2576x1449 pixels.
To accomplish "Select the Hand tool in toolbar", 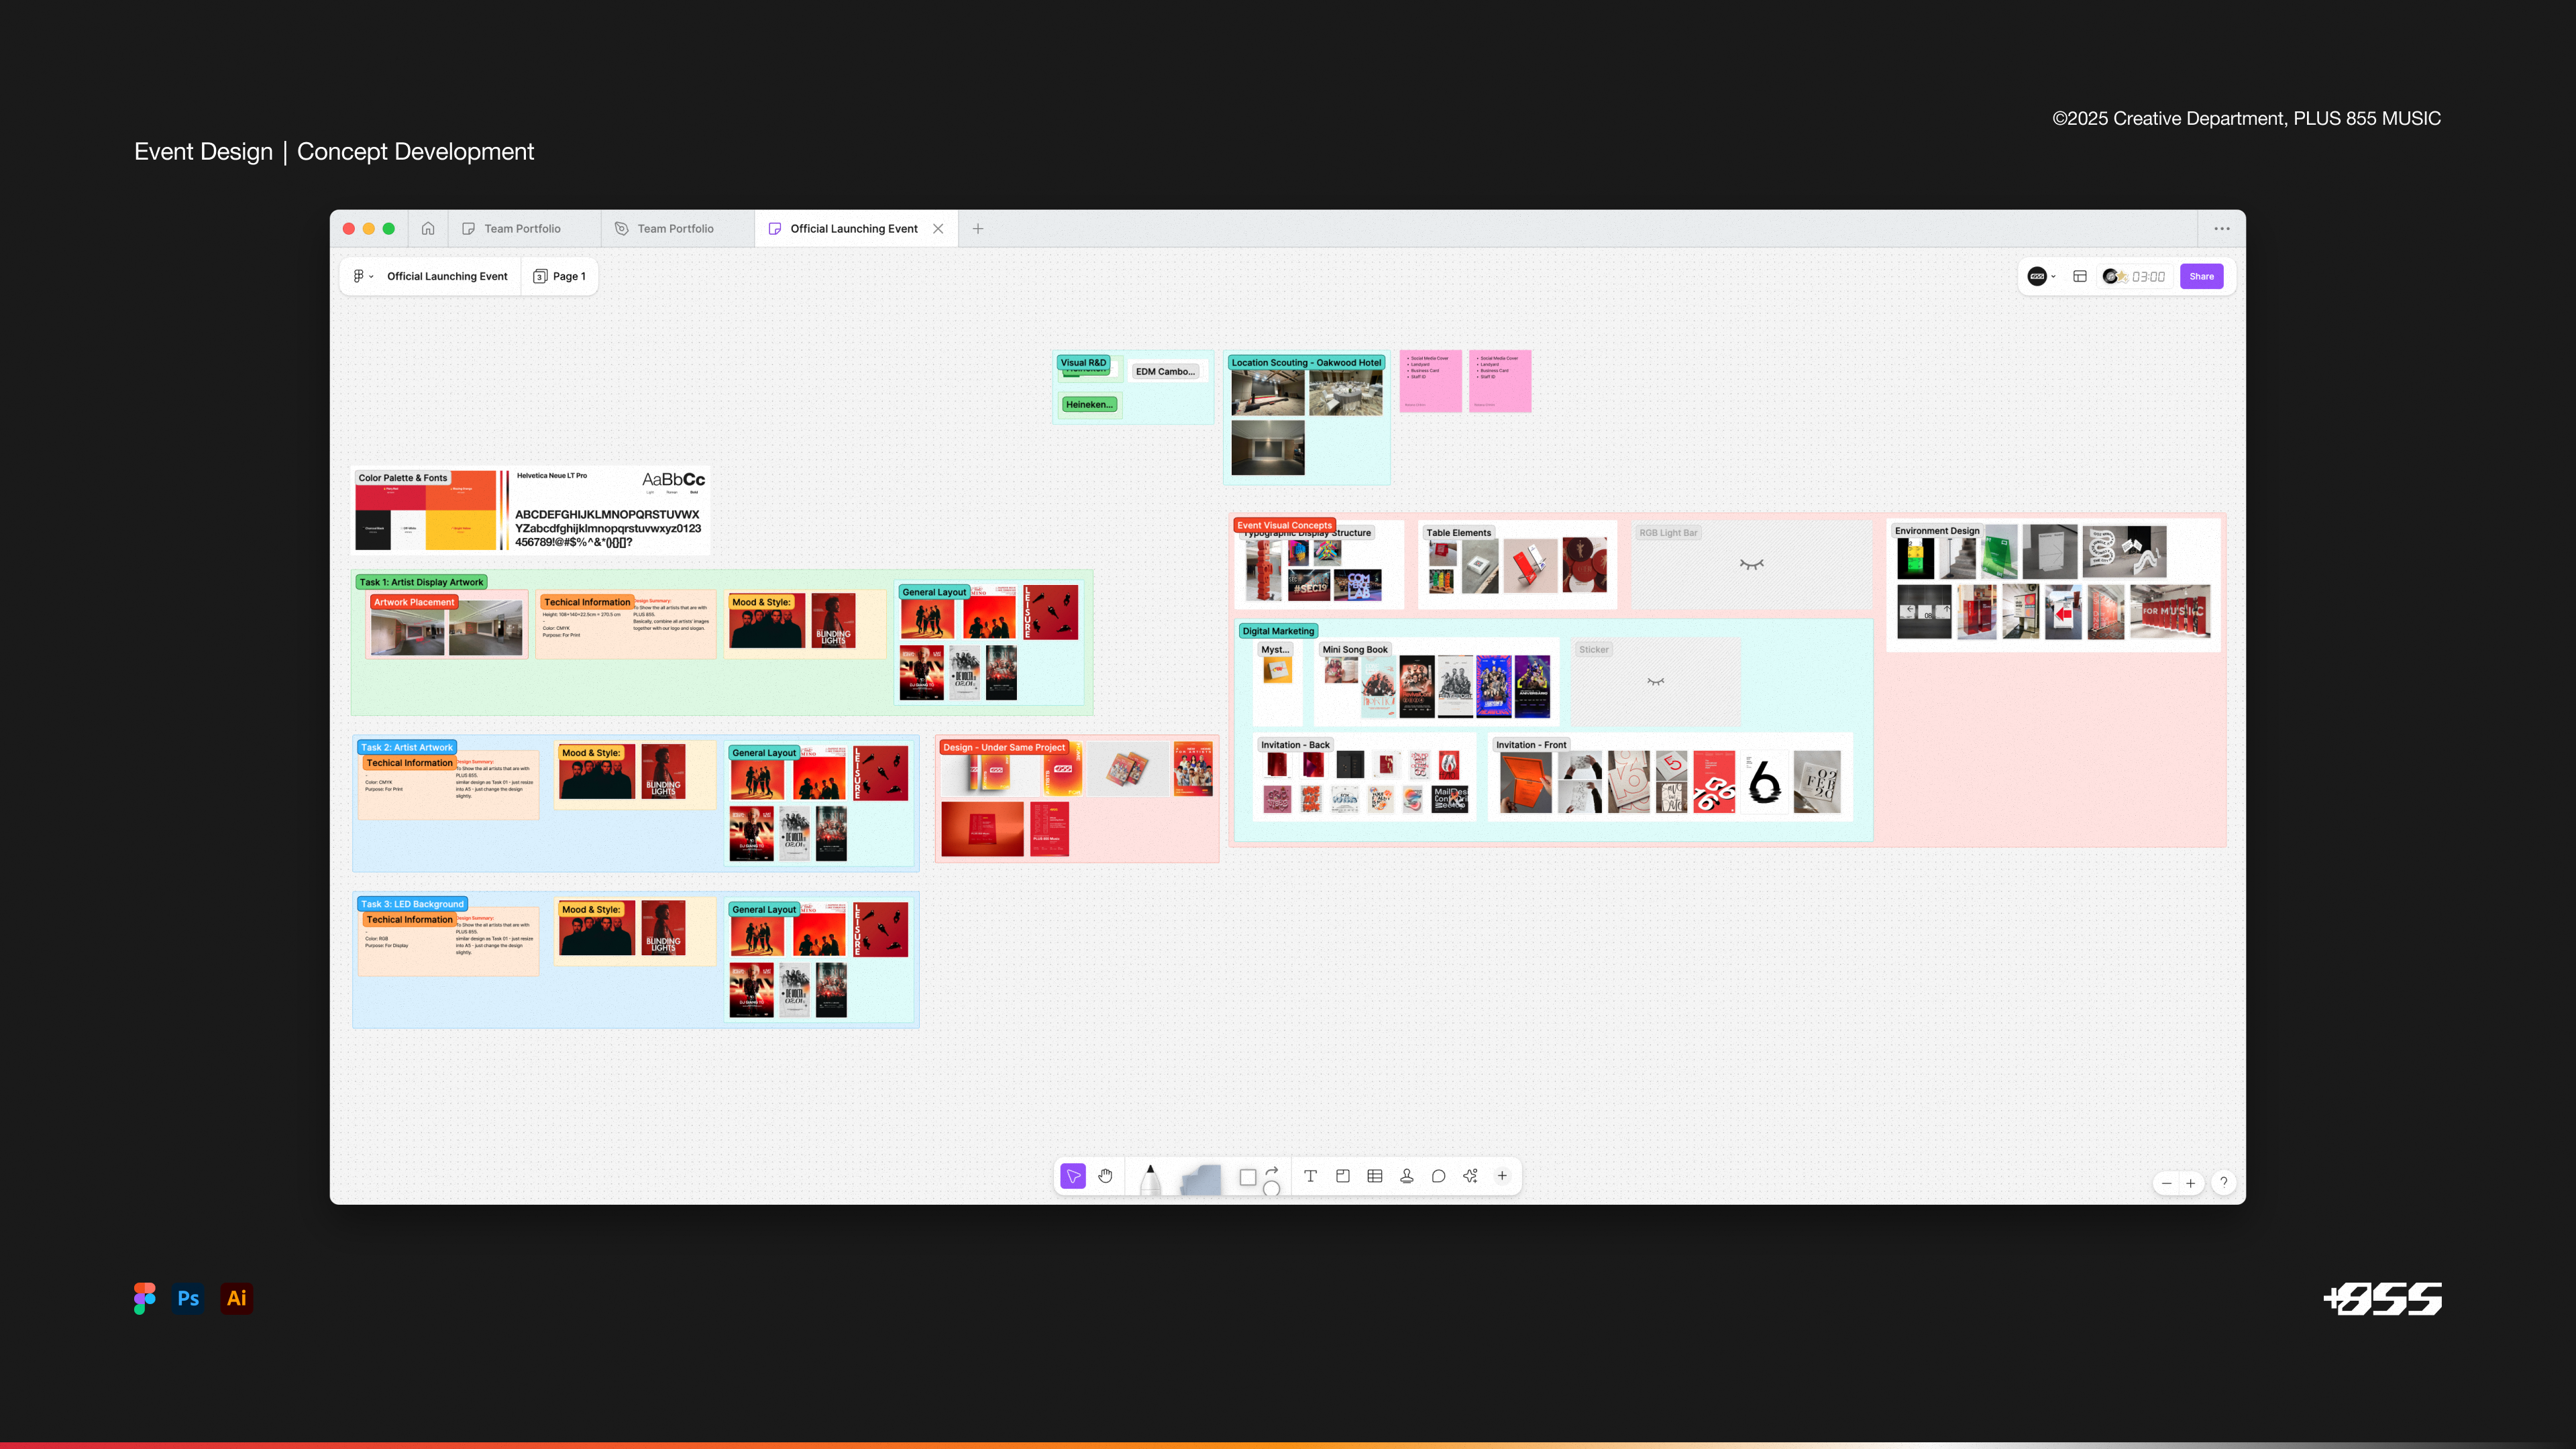I will coord(1105,1176).
